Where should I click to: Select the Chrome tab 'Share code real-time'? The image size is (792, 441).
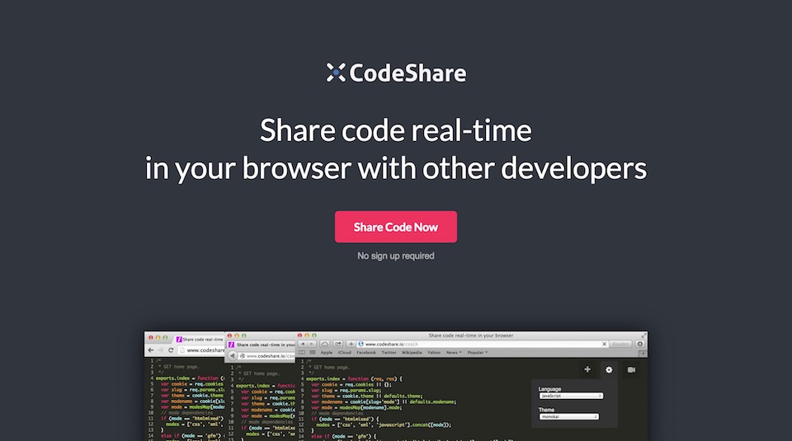pos(199,340)
